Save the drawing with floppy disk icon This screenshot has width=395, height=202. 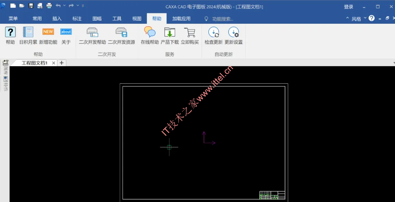[x=31, y=6]
